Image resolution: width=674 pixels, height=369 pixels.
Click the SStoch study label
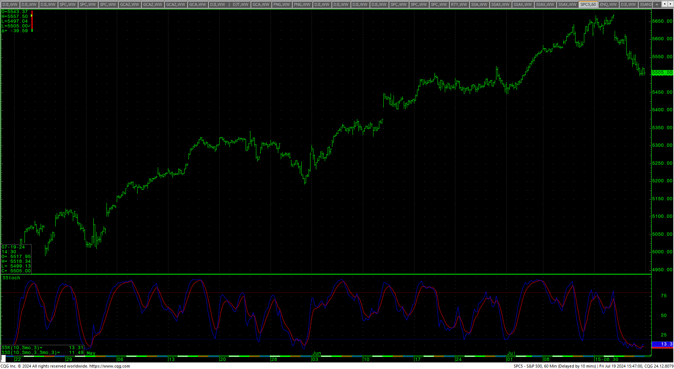[11, 278]
